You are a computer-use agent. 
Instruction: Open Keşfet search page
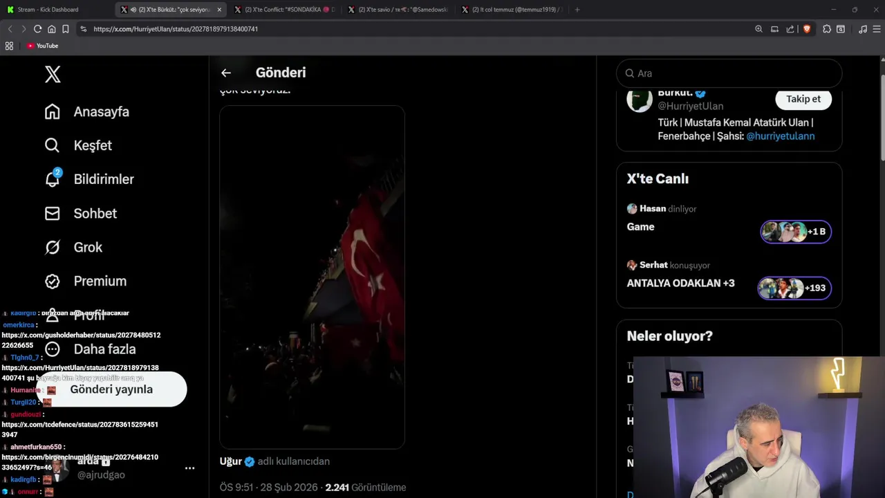(78, 145)
